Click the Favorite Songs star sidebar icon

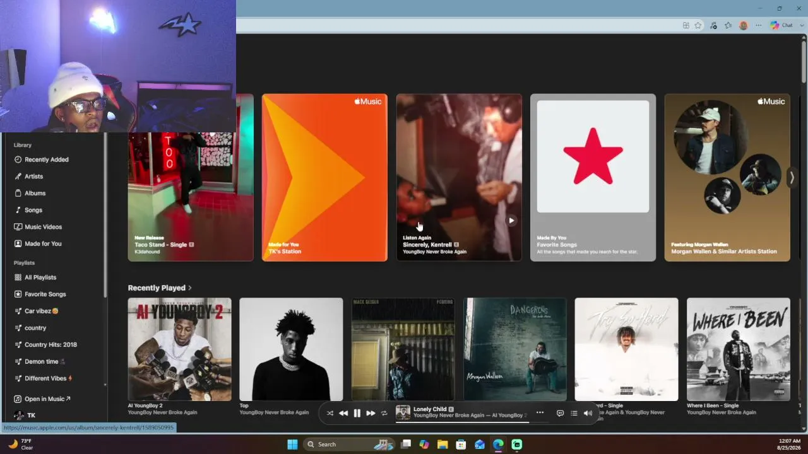click(x=18, y=294)
